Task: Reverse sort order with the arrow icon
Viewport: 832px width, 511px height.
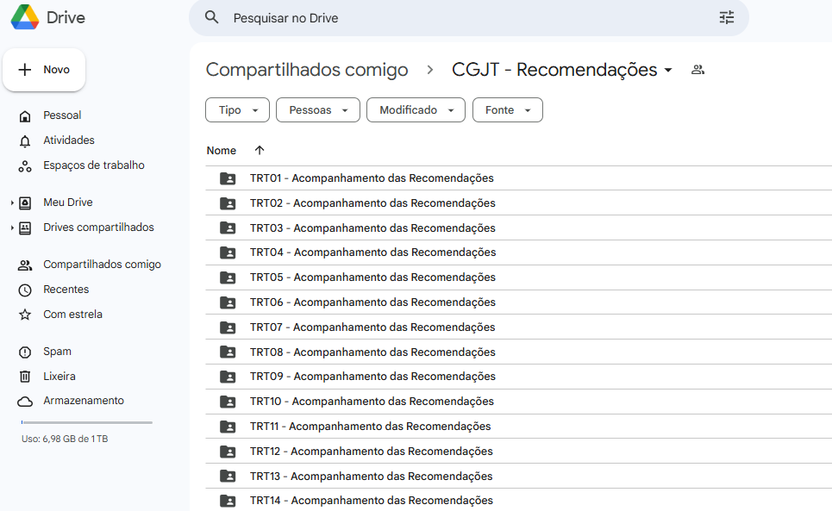Action: (260, 150)
